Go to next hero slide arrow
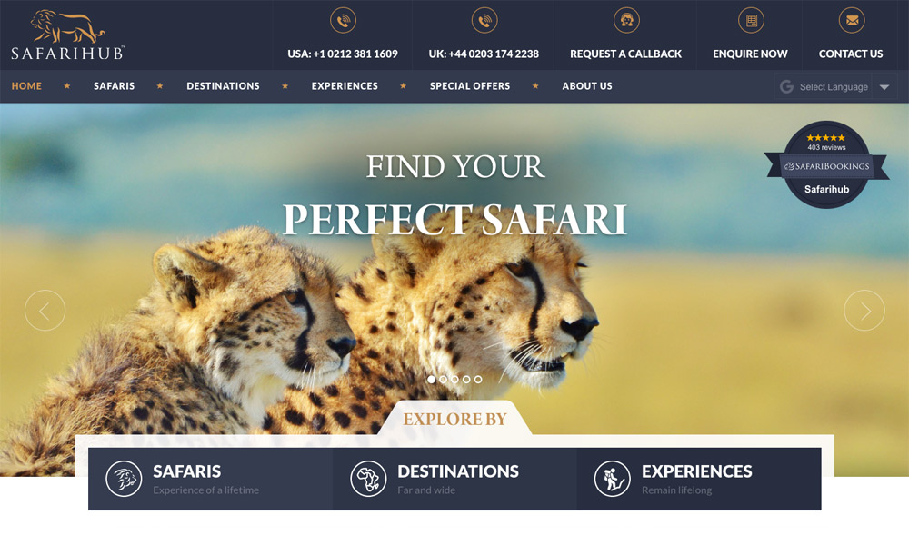This screenshot has width=909, height=545. pos(864,311)
